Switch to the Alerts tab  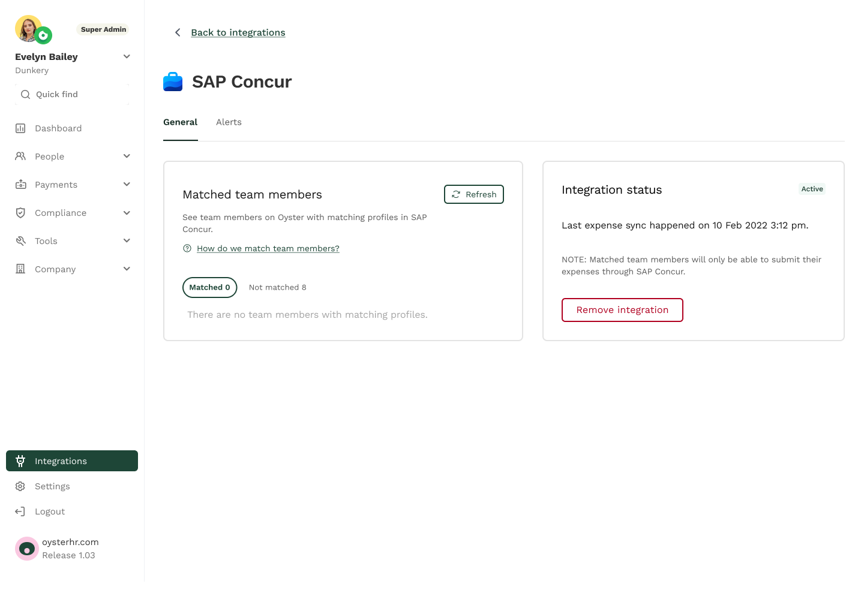(x=229, y=122)
